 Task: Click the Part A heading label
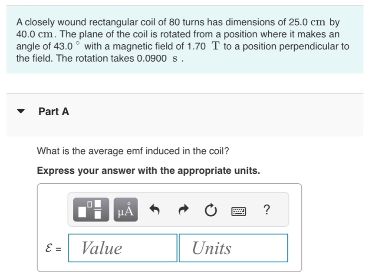coord(54,111)
